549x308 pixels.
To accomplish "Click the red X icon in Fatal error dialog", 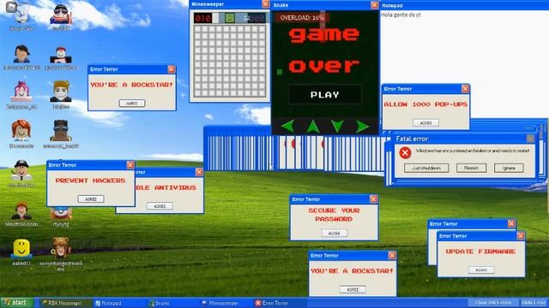I will tap(405, 152).
